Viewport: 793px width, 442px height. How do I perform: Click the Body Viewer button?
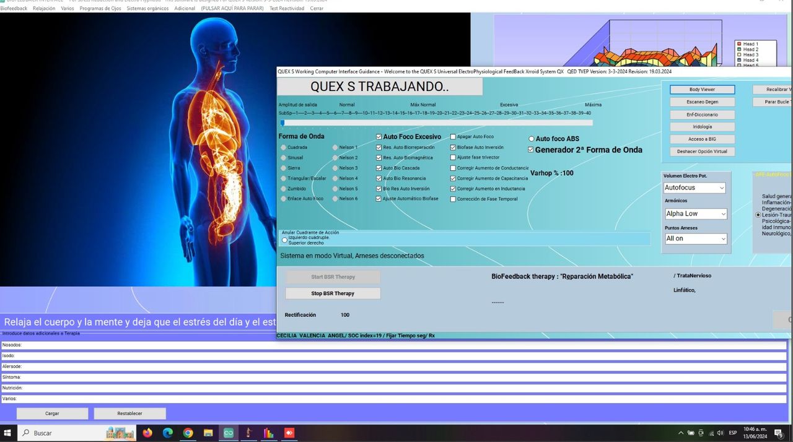702,90
